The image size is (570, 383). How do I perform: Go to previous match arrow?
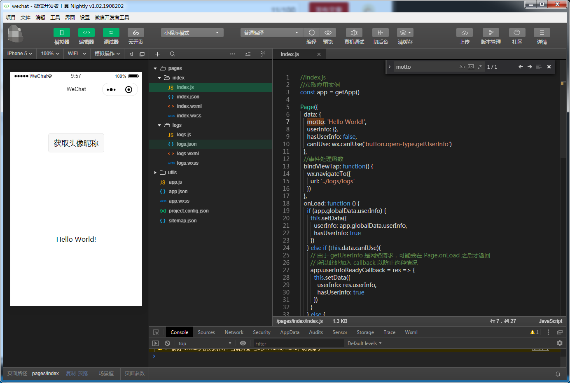(x=521, y=67)
